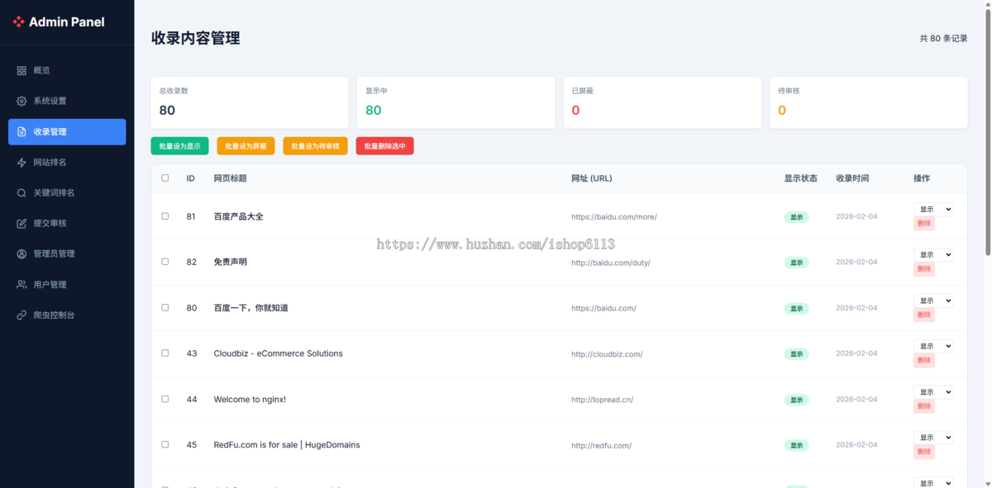
Task: Expand the status dropdown in Cloudbiz row
Action: point(933,346)
